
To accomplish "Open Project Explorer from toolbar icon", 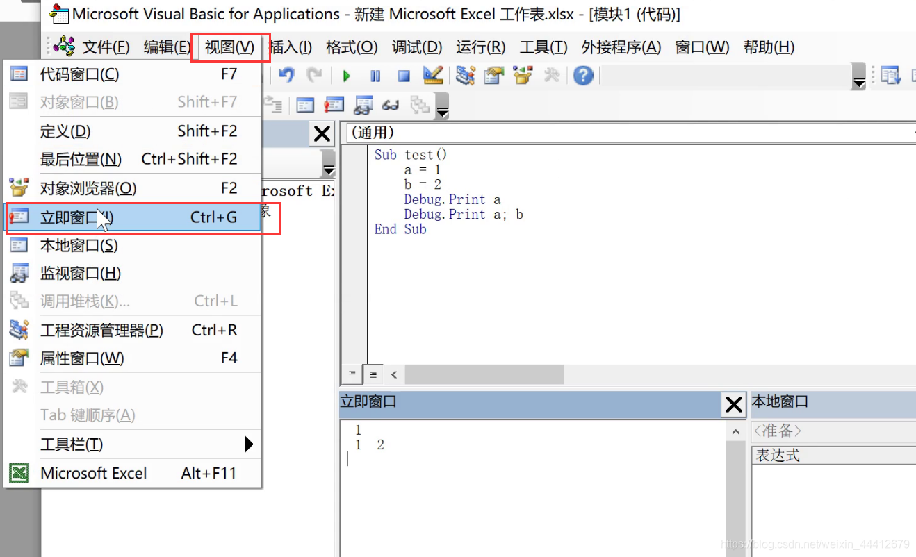I will click(466, 75).
